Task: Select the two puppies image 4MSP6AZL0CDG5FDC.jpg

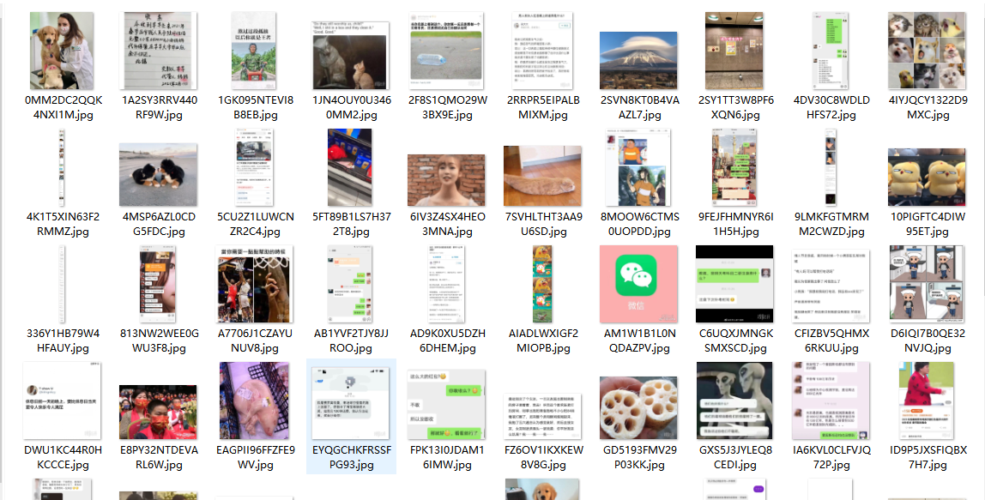Action: click(x=158, y=174)
